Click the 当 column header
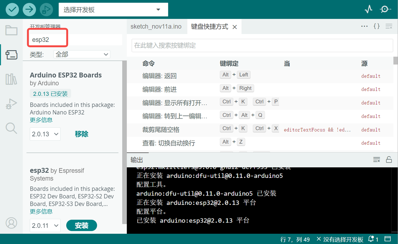This screenshot has width=398, height=244. pos(287,64)
